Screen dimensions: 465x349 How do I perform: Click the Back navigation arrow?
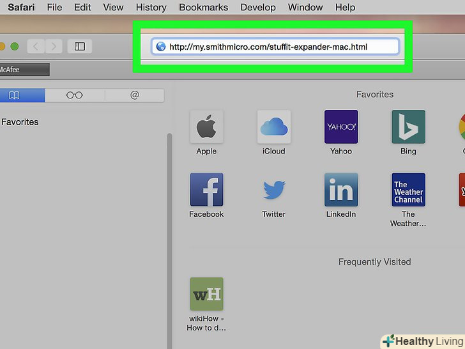[x=36, y=46]
